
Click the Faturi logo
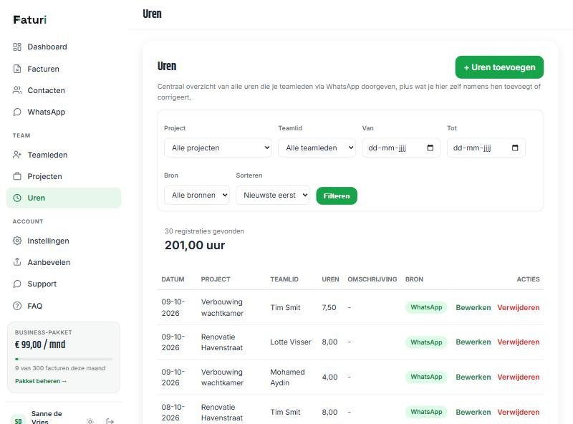(30, 20)
